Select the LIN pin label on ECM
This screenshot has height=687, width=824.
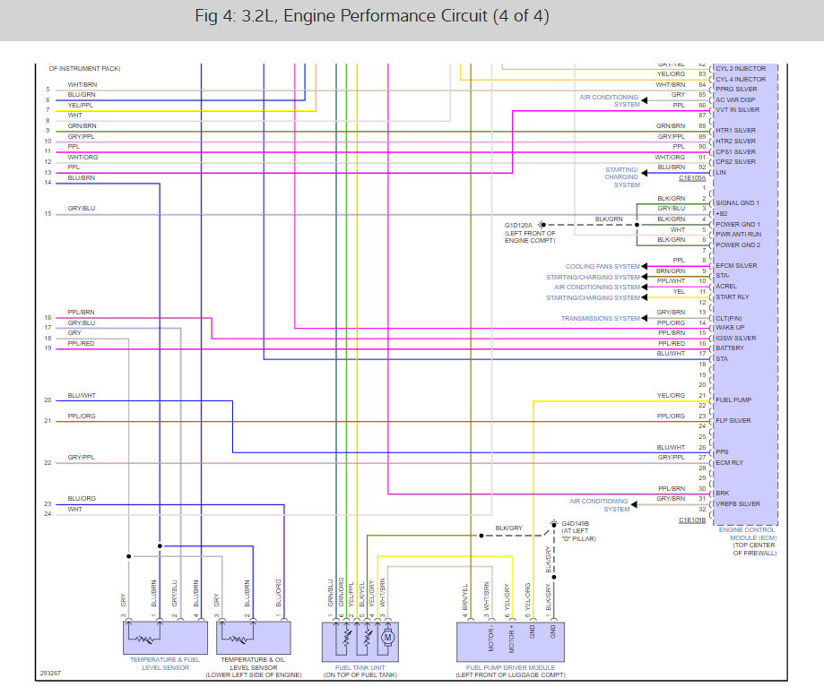click(721, 172)
